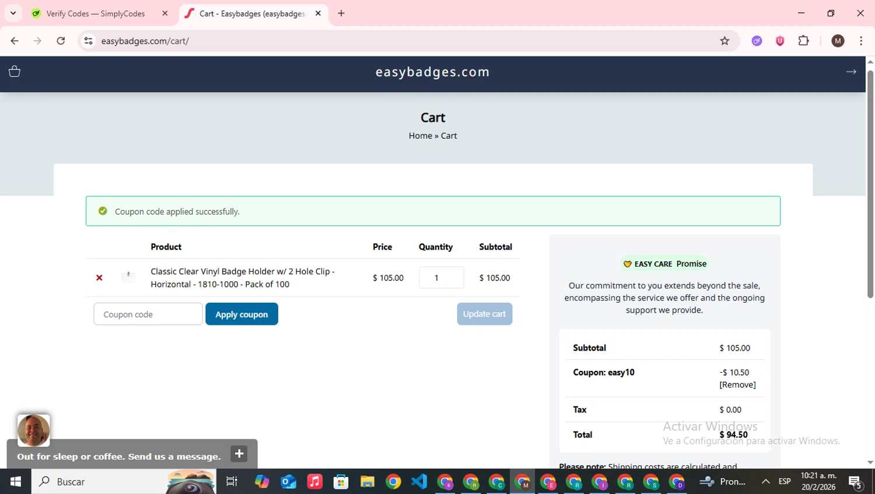This screenshot has height=494, width=875.
Task: View site information icon in address bar
Action: coord(89,41)
